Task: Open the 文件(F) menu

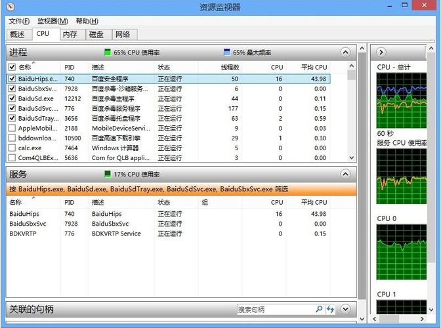Action: click(x=19, y=21)
